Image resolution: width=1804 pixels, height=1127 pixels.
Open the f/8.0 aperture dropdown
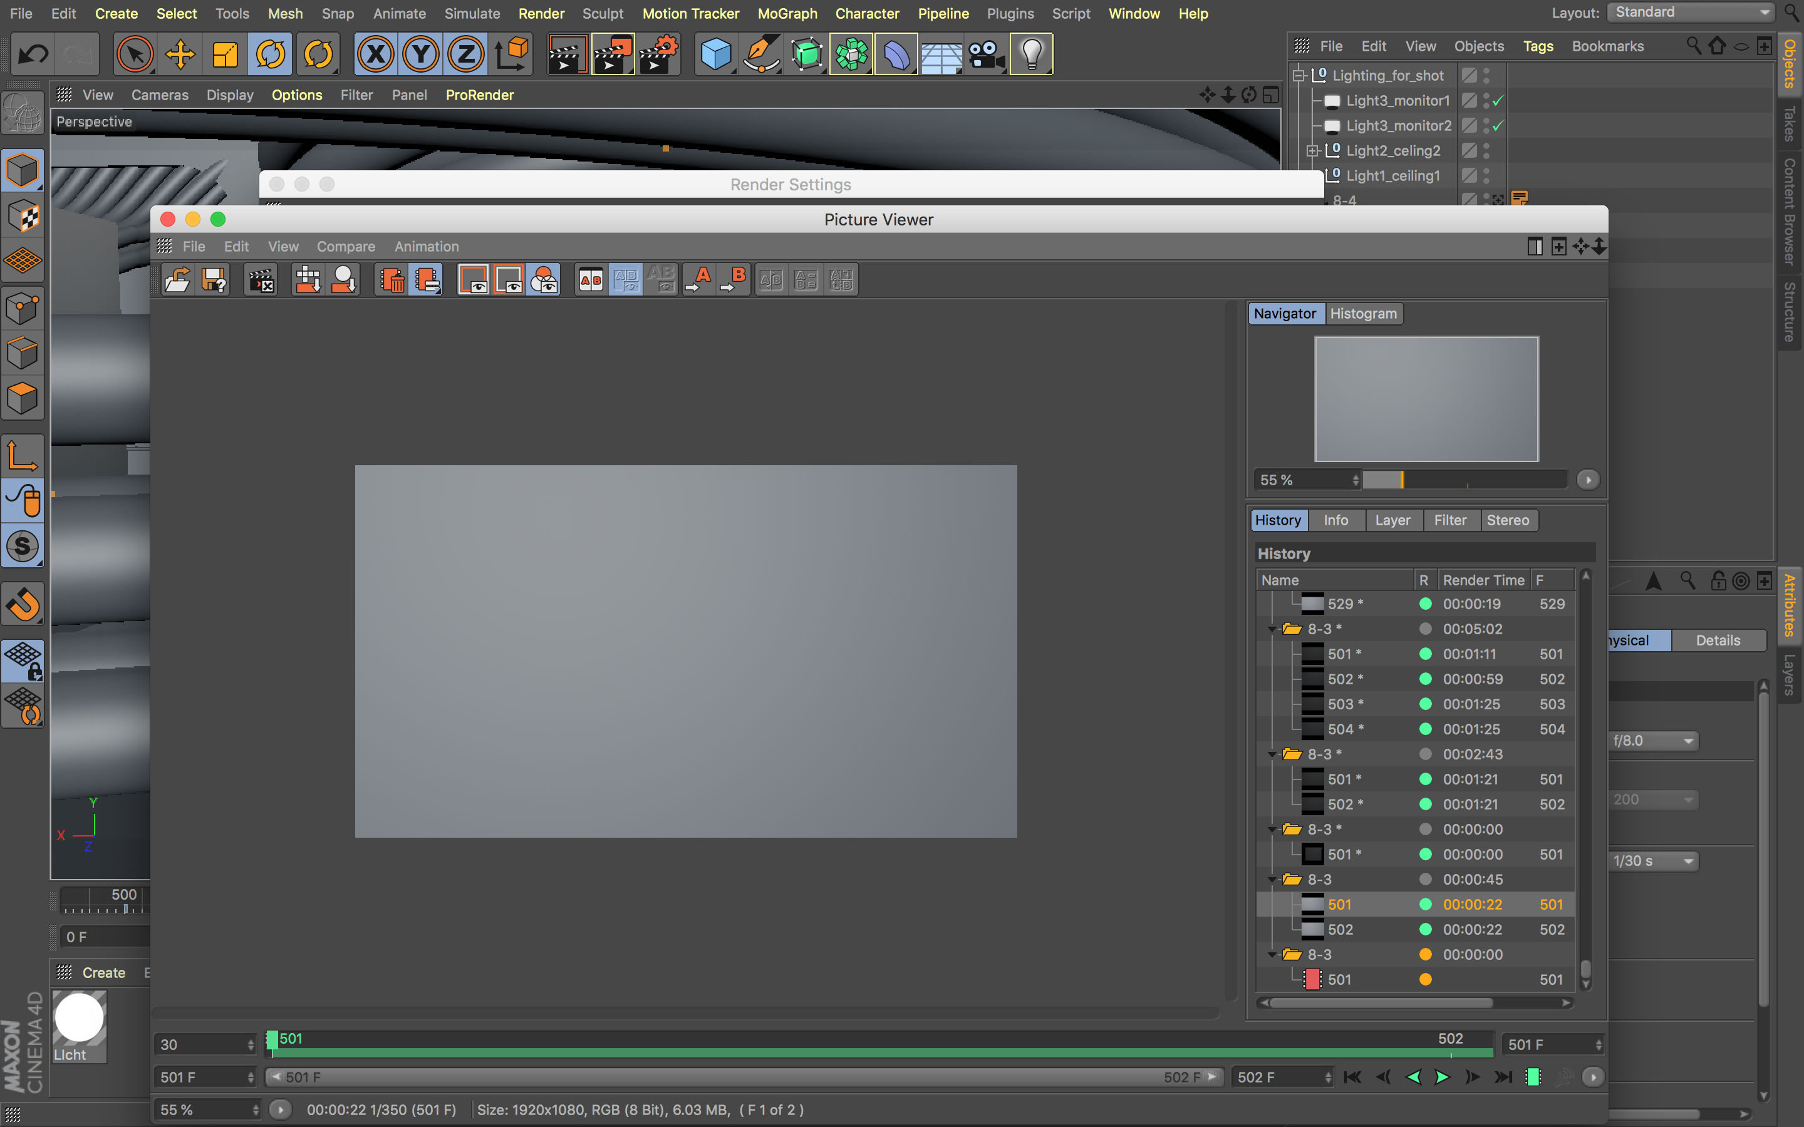(x=1654, y=741)
